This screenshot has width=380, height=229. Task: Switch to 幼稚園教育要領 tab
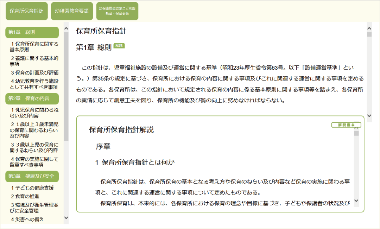pos(72,11)
